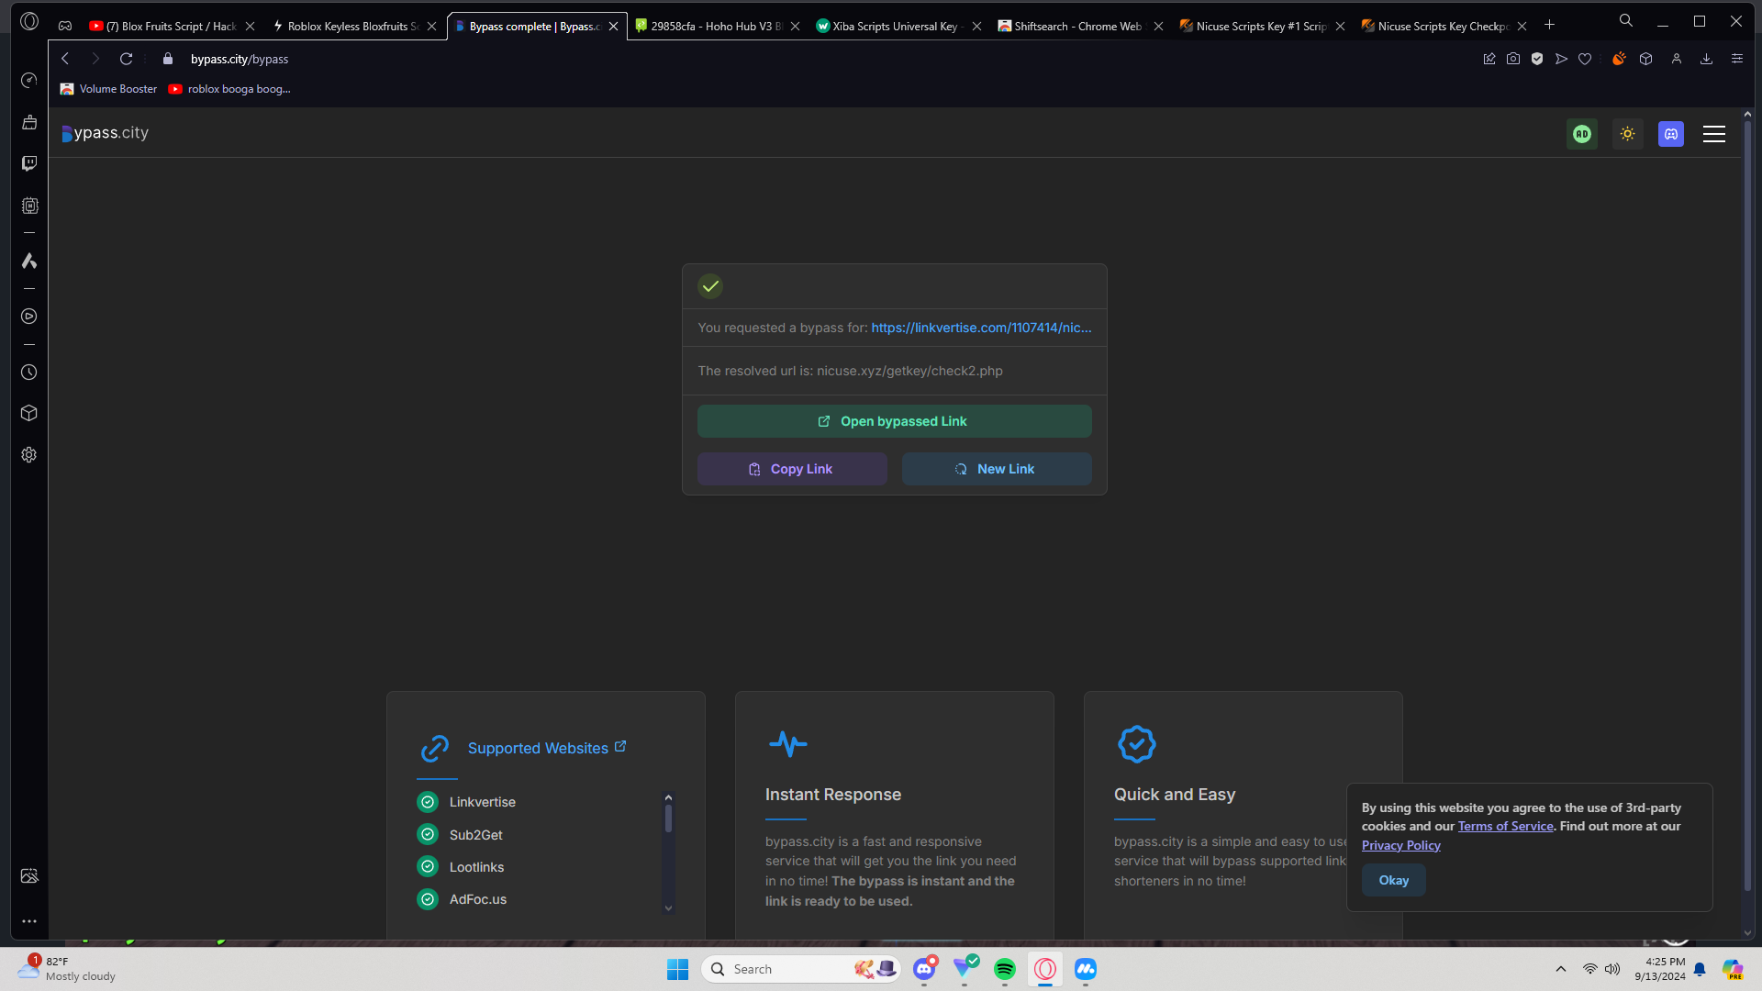Open Windows Start menu
This screenshot has height=991, width=1762.
tap(677, 969)
